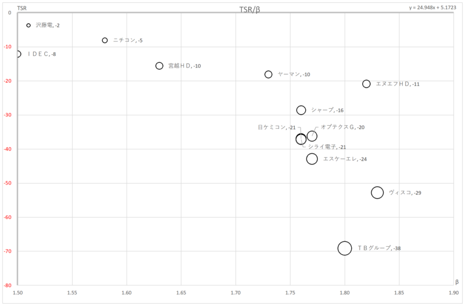The height and width of the screenshot is (306, 465).
Task: Select the chart title TSR/β
Action: click(250, 10)
